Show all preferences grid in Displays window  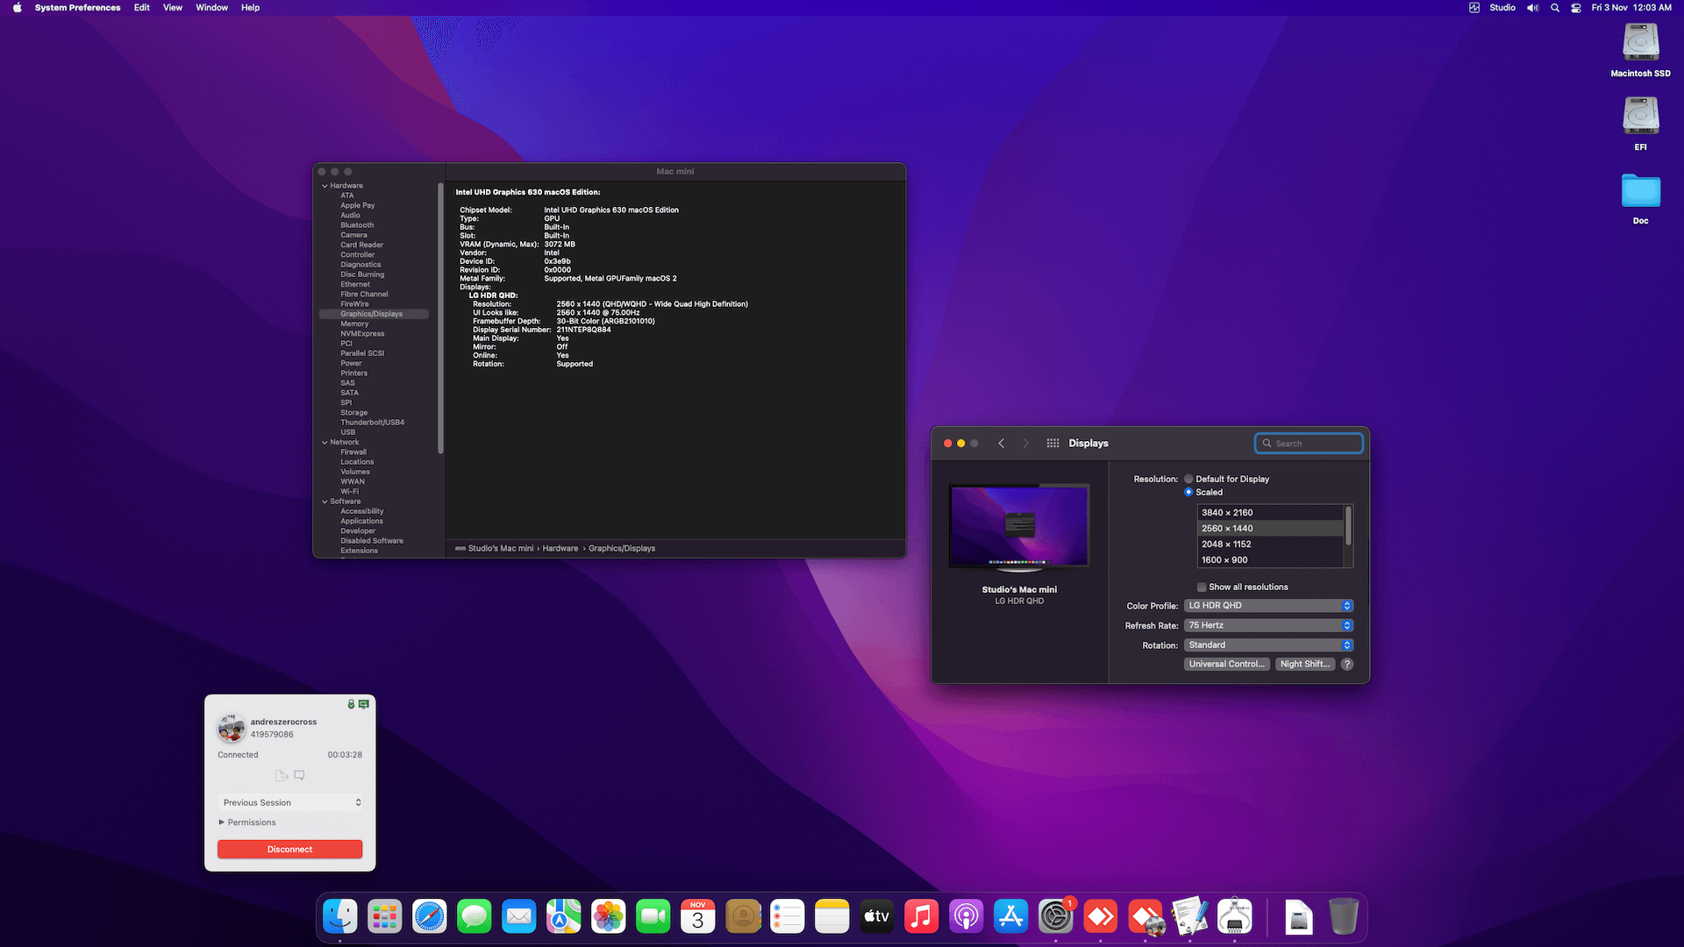(x=1052, y=444)
